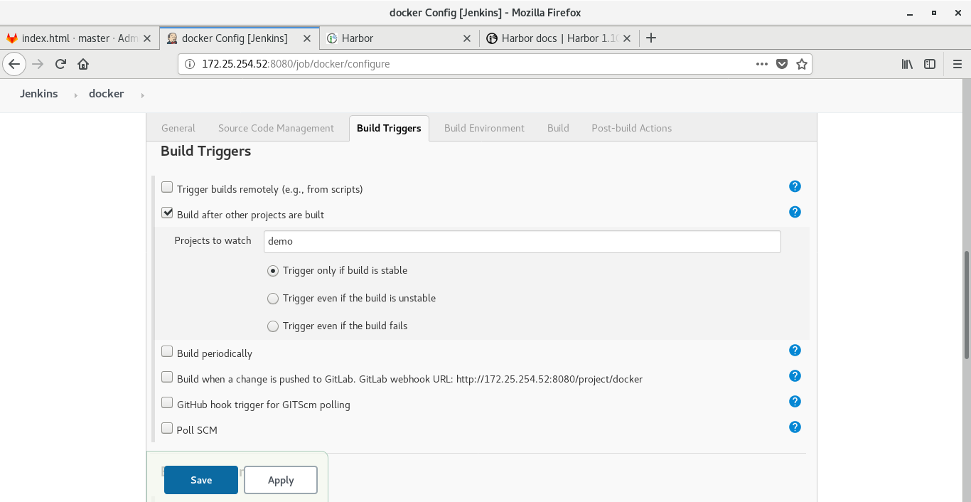Switch to Source Code Management tab
Viewport: 971px width, 502px height.
tap(276, 128)
